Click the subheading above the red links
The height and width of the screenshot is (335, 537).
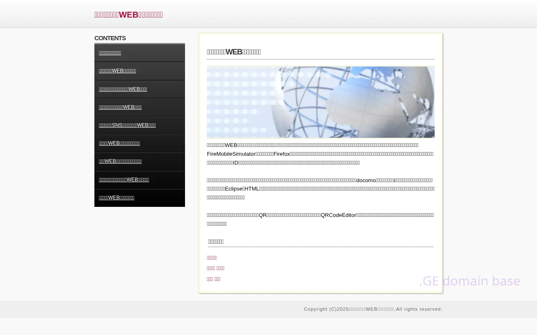(x=216, y=242)
